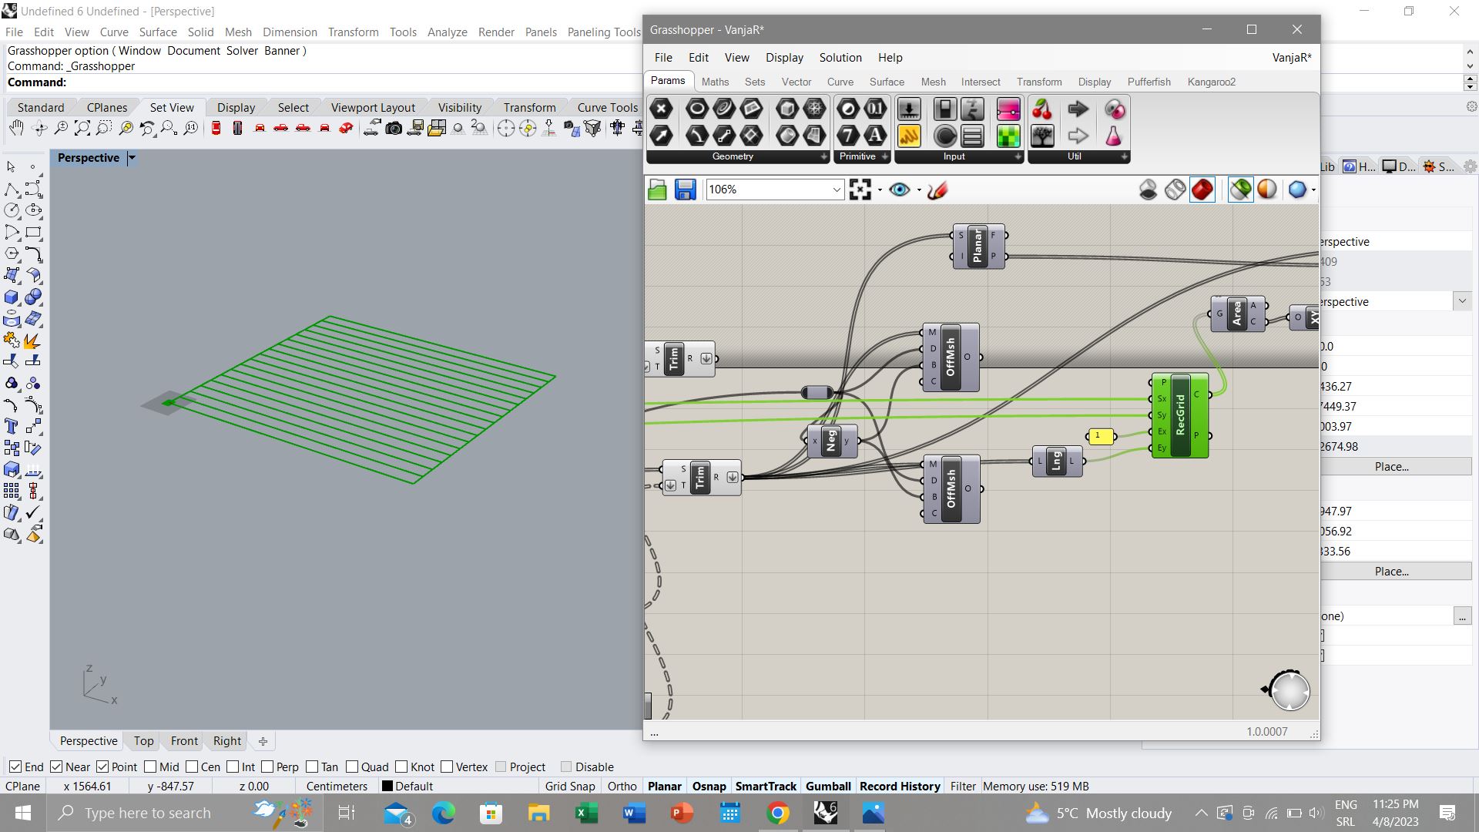Image resolution: width=1479 pixels, height=832 pixels.
Task: Select the Panel yellow input icon
Action: pos(909,136)
